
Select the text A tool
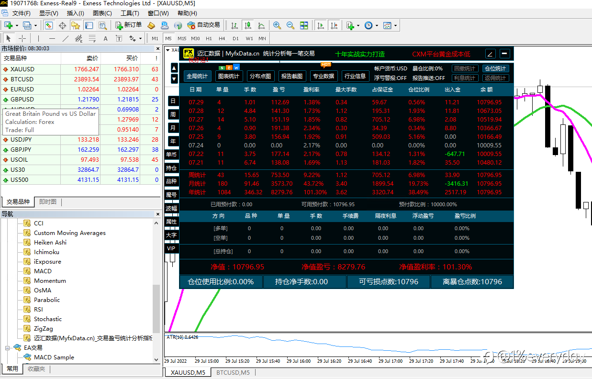coord(106,38)
